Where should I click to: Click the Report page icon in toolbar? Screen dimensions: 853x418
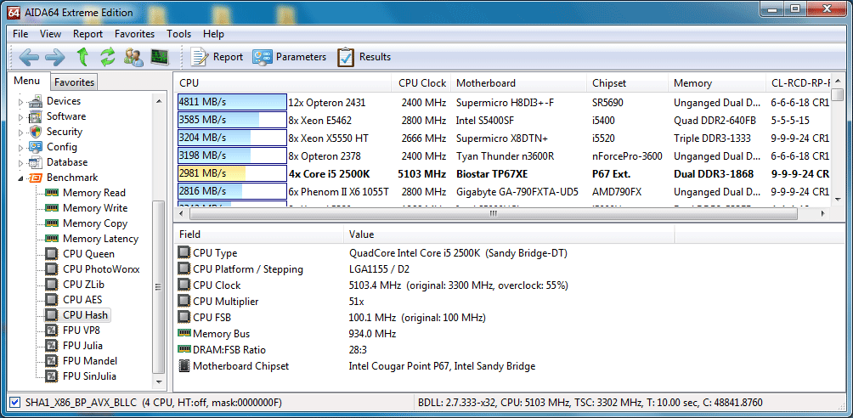pyautogui.click(x=200, y=57)
